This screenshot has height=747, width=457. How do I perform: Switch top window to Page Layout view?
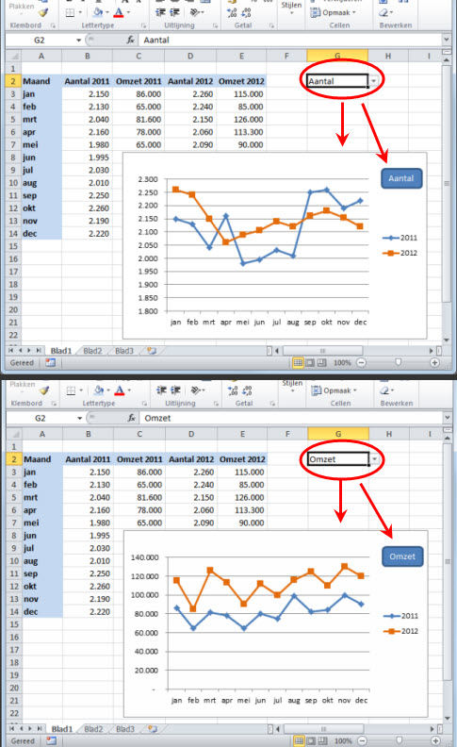[310, 362]
